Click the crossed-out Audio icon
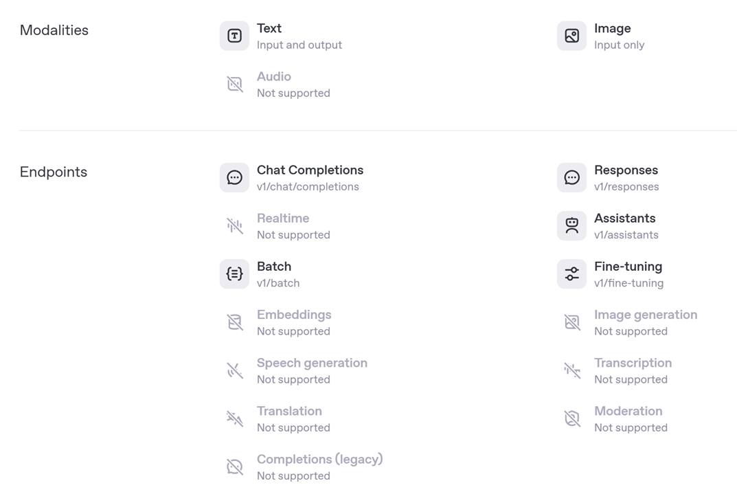 click(234, 84)
